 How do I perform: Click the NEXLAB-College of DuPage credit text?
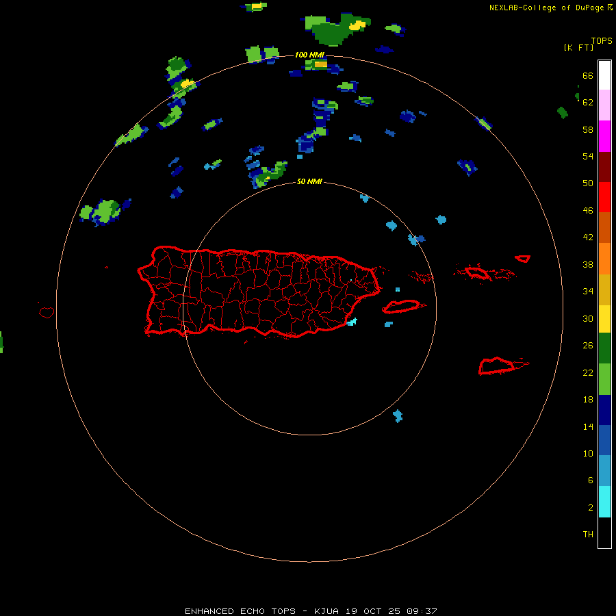pos(546,8)
